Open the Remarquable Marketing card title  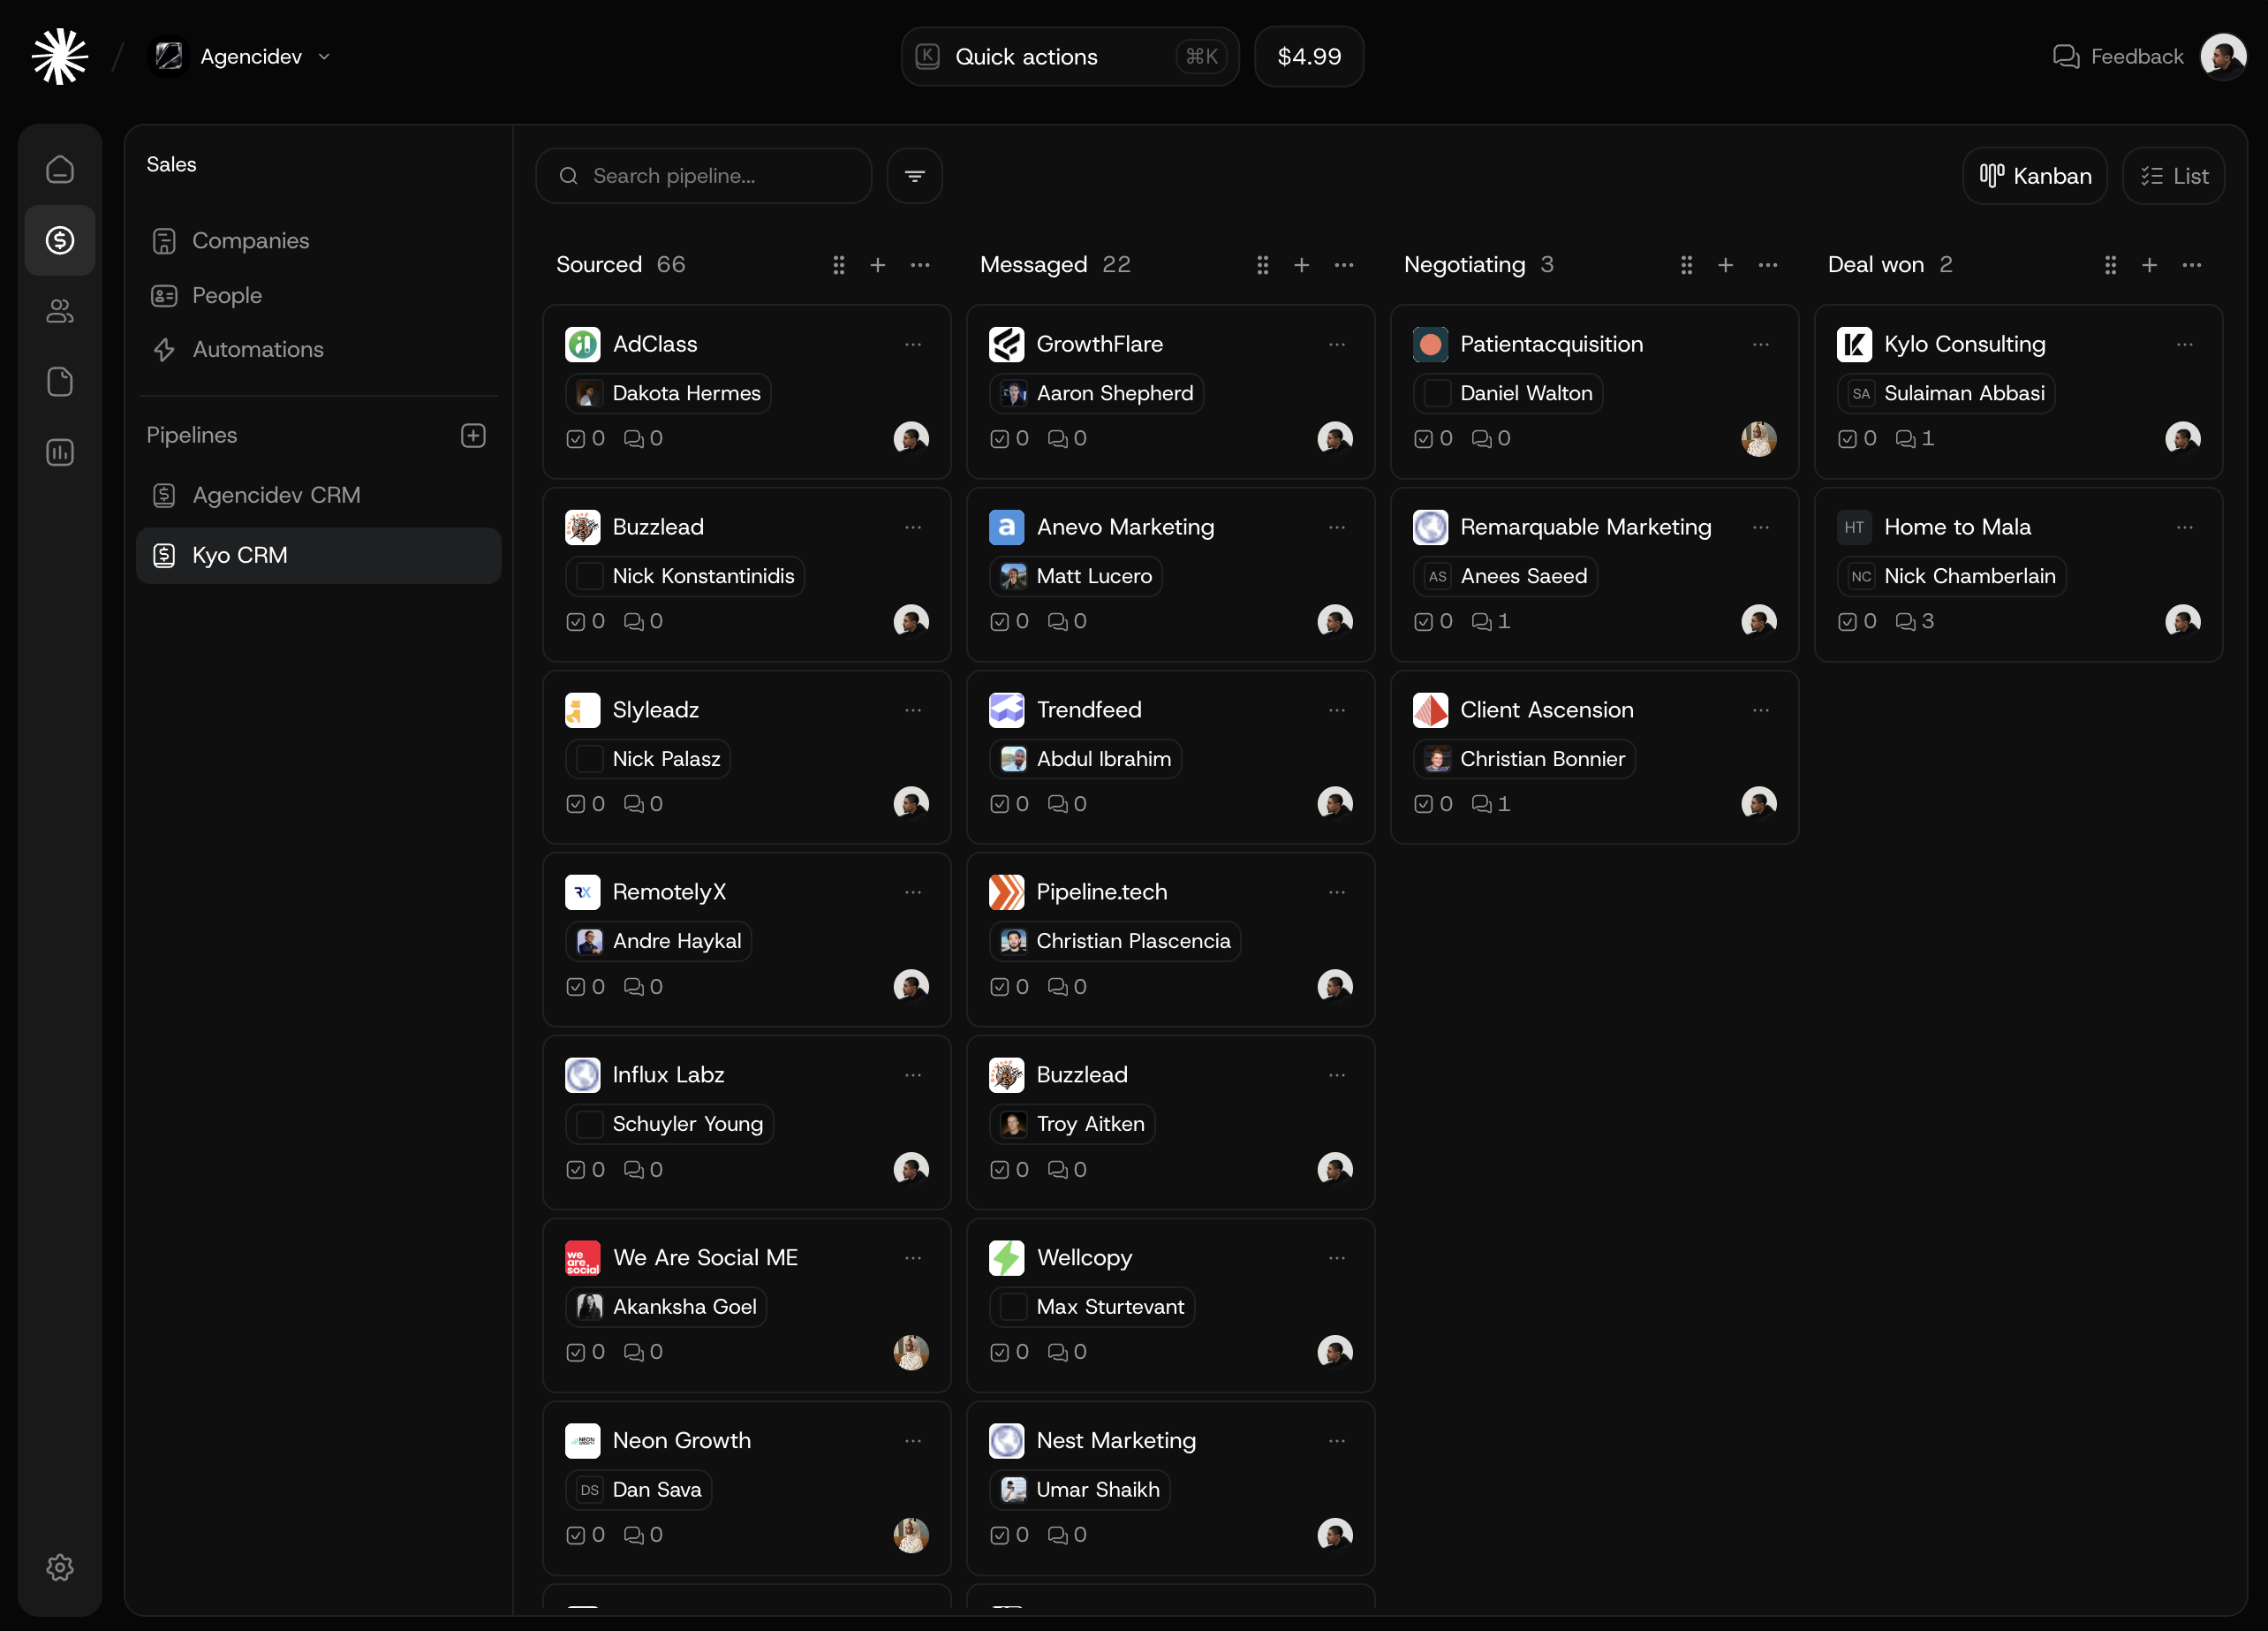pos(1586,527)
